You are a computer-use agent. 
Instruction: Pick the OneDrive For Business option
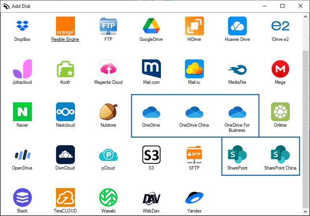pos(237,113)
